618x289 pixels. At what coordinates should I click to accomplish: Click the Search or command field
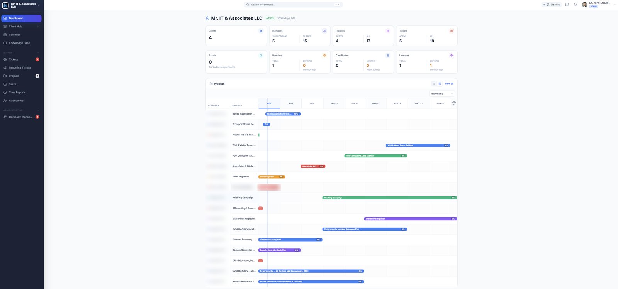293,5
